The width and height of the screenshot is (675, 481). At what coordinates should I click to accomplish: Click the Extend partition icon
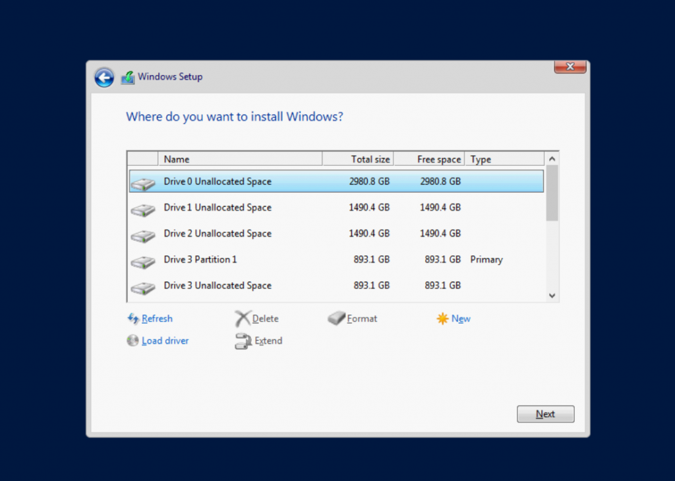[x=243, y=341]
